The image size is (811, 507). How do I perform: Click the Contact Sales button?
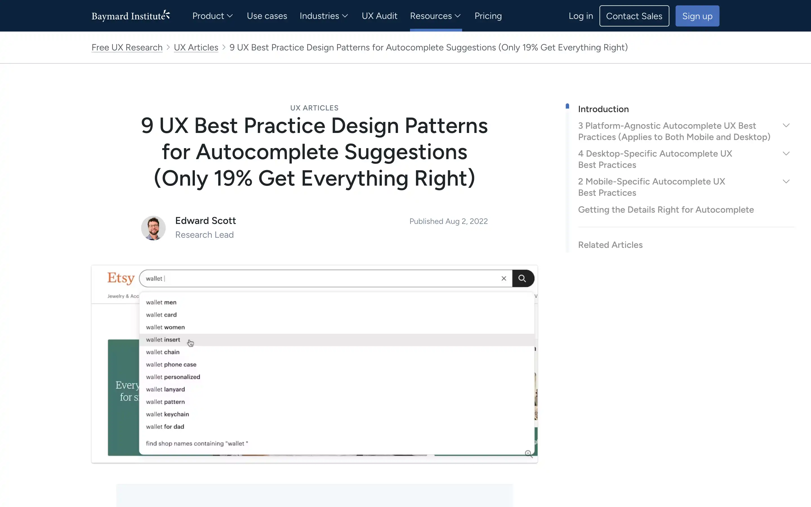click(x=634, y=16)
